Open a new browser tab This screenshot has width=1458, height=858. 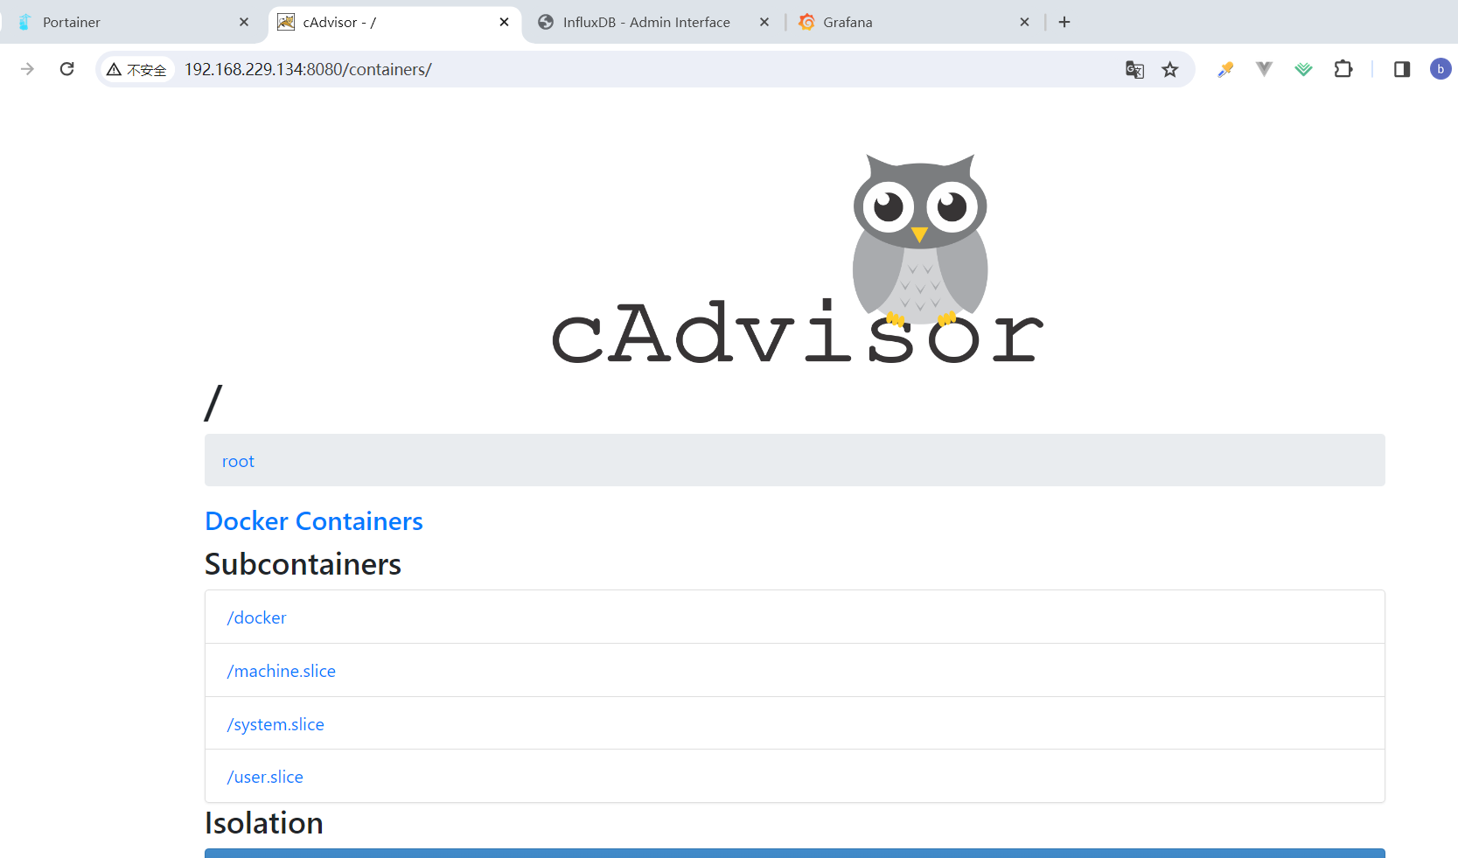(1064, 22)
